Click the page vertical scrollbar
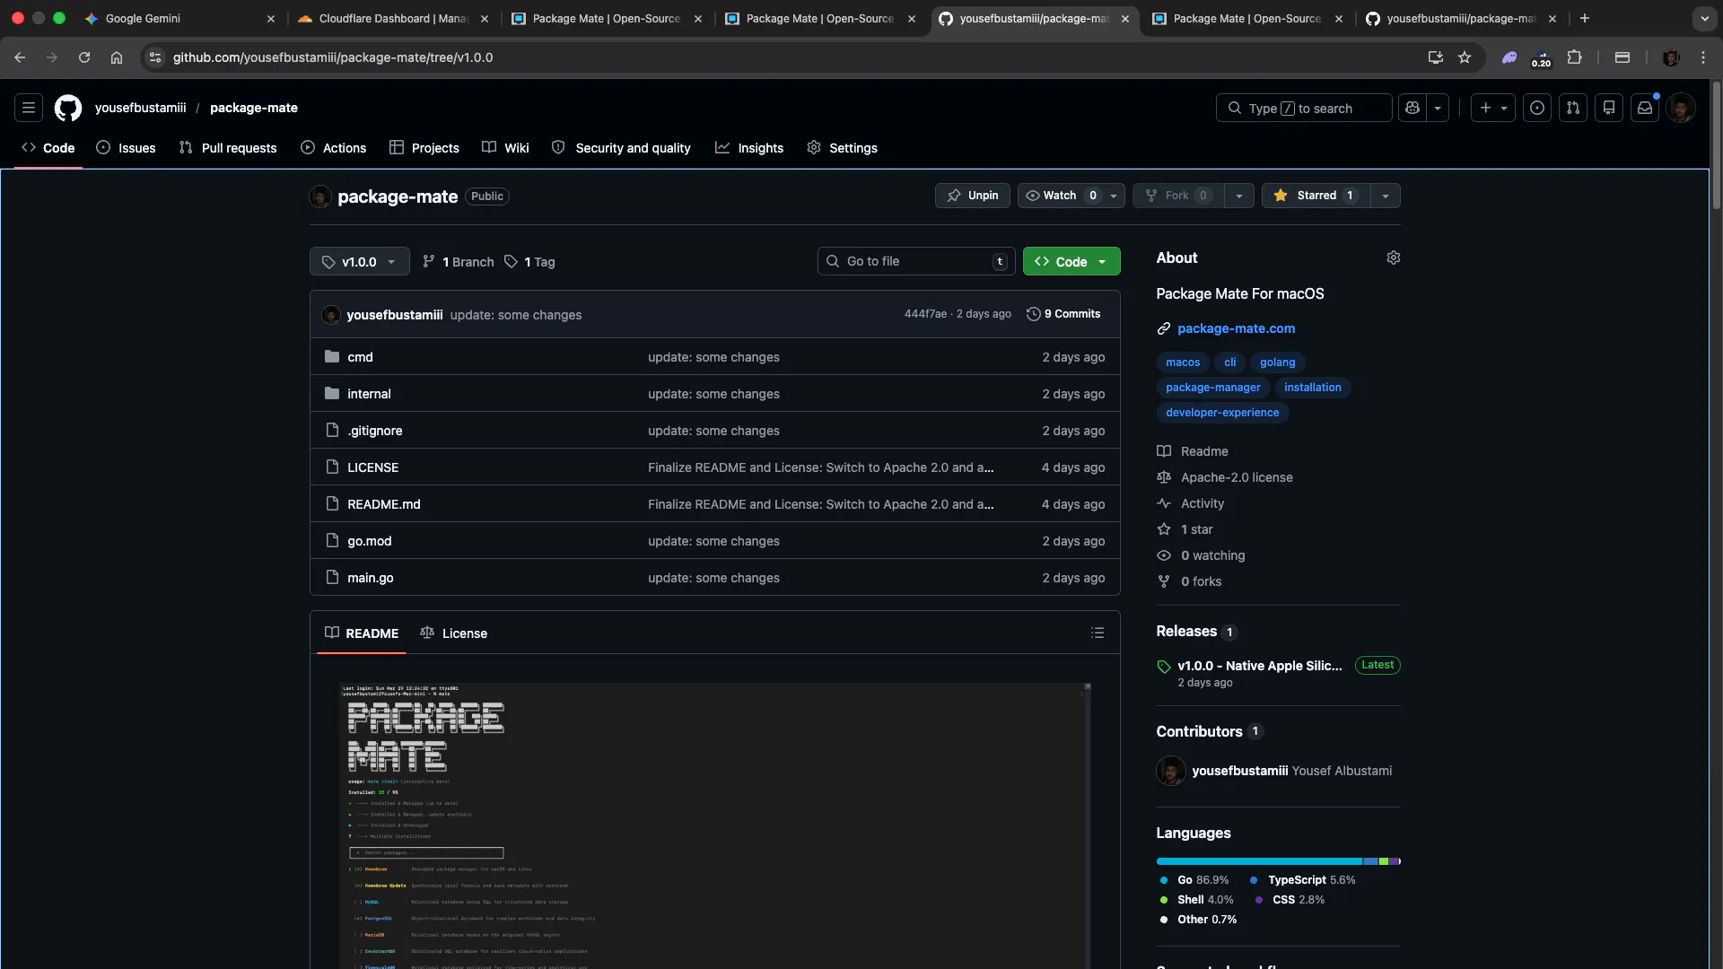The width and height of the screenshot is (1723, 969). pyautogui.click(x=1717, y=146)
